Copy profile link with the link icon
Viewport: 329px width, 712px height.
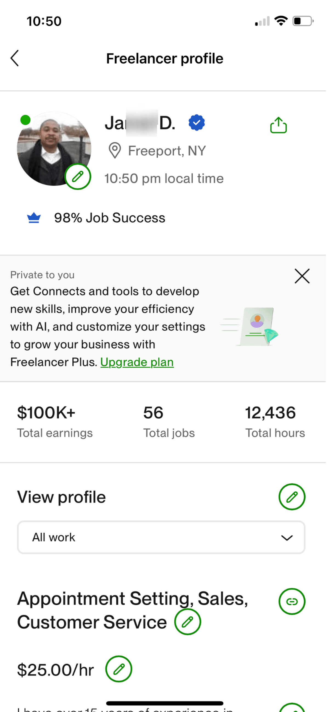[292, 602]
